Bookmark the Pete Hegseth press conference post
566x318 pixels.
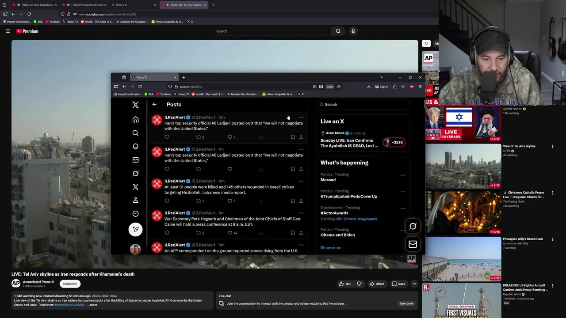click(293, 233)
